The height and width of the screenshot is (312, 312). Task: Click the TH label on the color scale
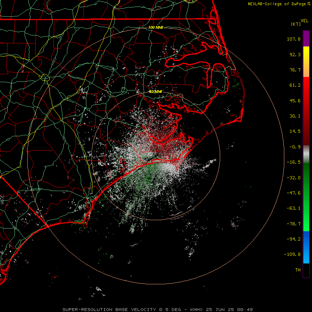298,270
